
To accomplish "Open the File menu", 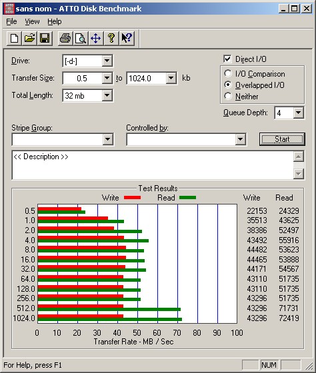I will (11, 21).
